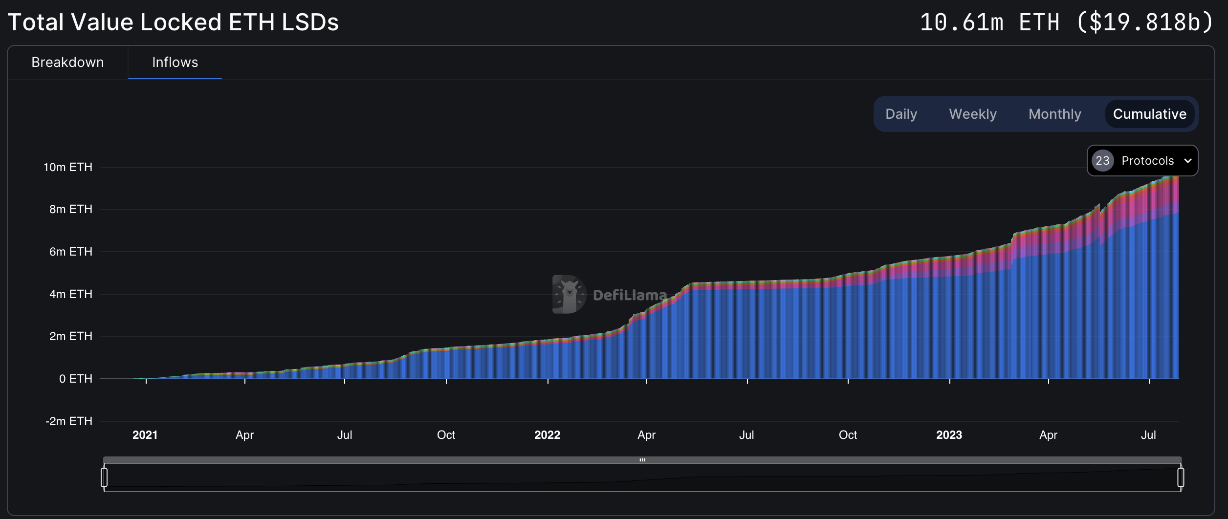Set chart grouping to Daily
The height and width of the screenshot is (519, 1228).
(901, 114)
